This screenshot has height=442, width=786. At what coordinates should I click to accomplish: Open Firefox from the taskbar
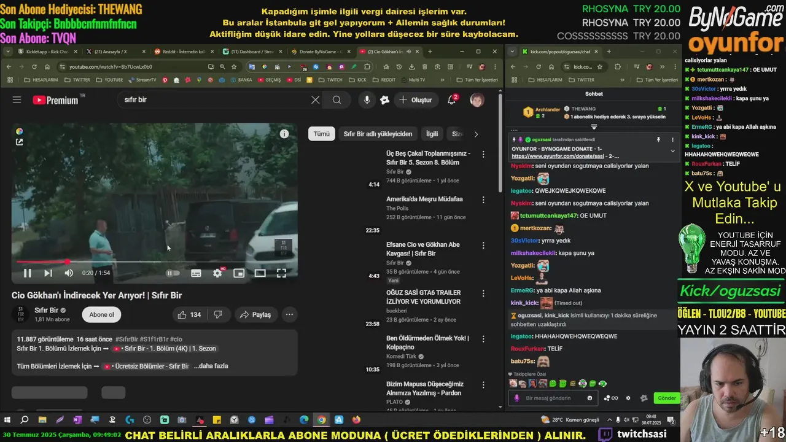point(356,420)
